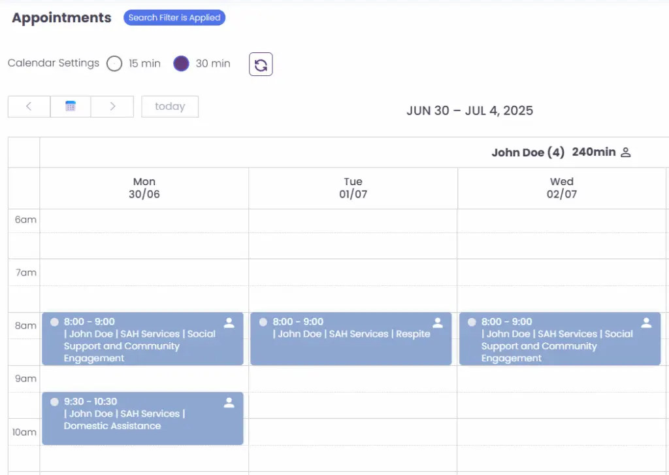Click person icon next to John Doe 240min
The image size is (669, 475).
[x=625, y=152]
